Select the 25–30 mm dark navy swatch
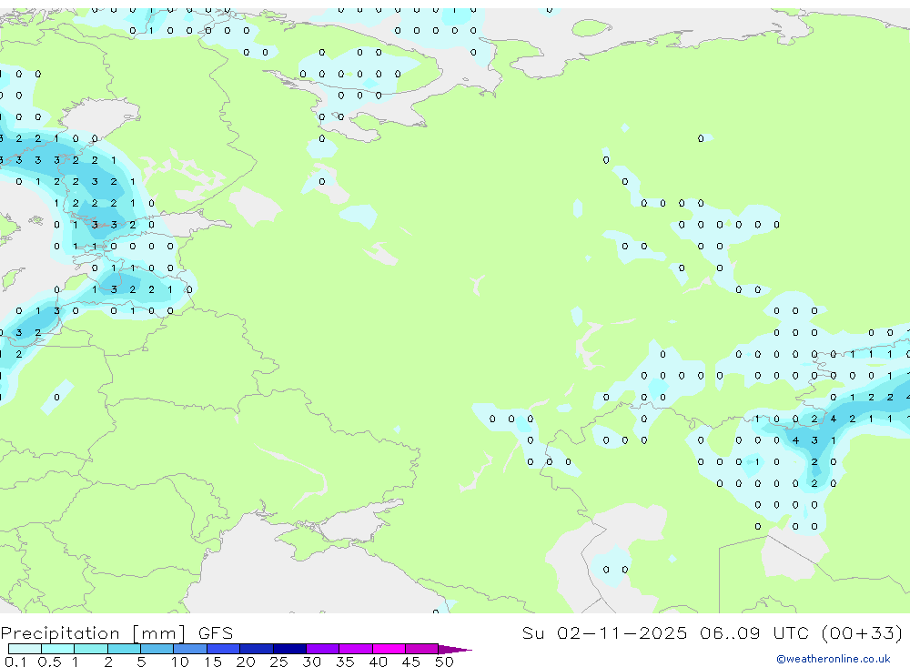The width and height of the screenshot is (910, 667). 289,649
